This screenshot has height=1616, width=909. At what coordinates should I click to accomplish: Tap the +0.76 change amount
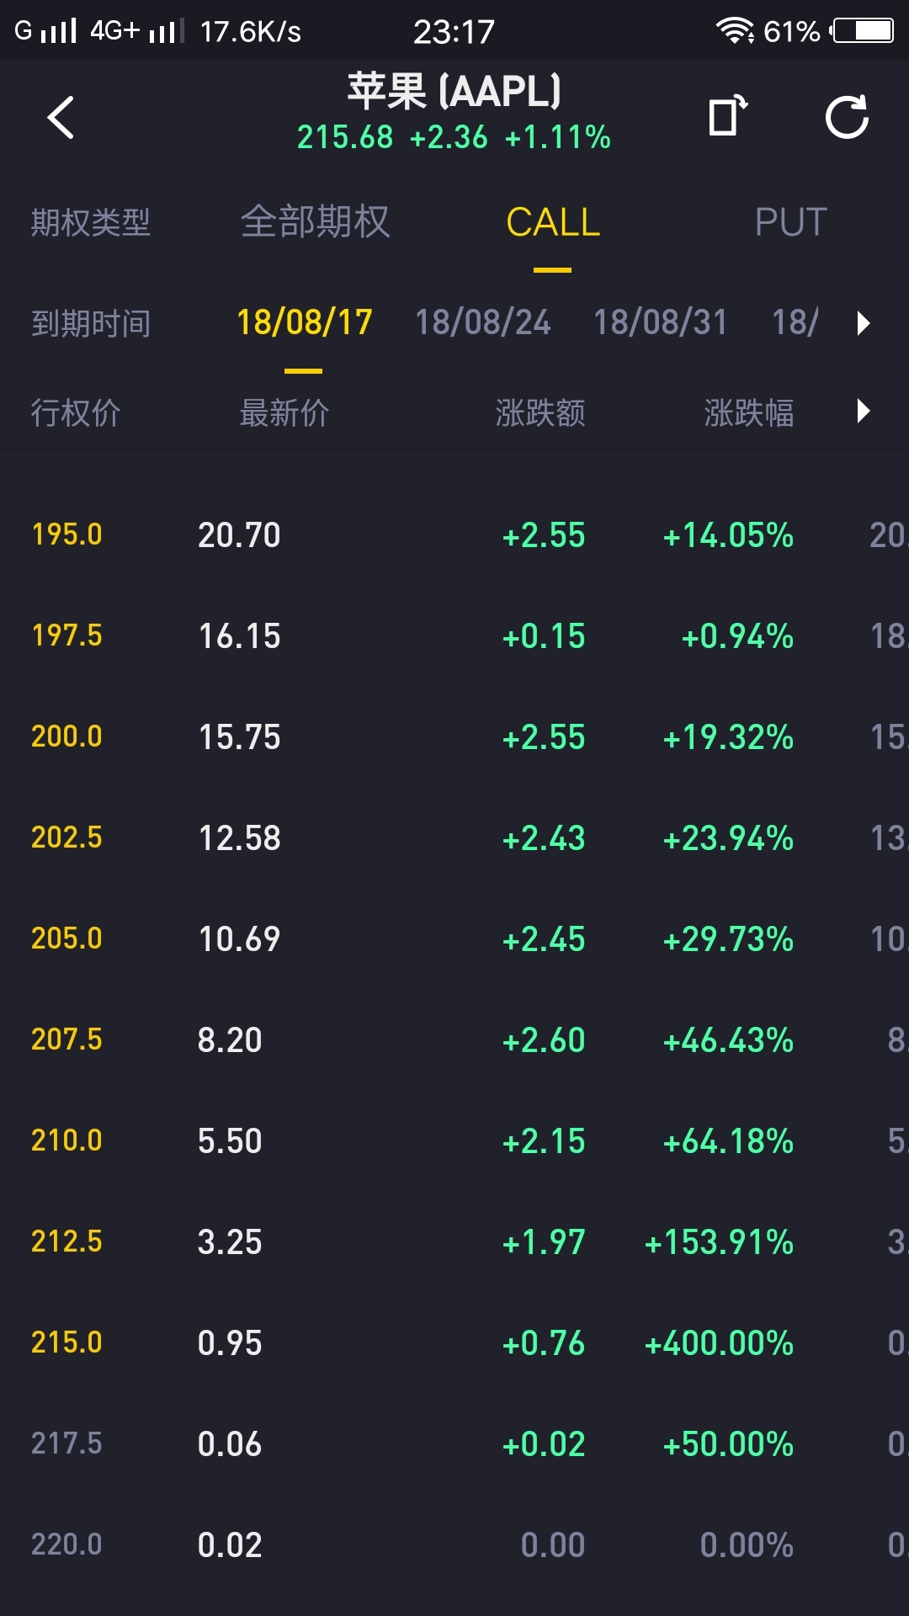[x=544, y=1343]
